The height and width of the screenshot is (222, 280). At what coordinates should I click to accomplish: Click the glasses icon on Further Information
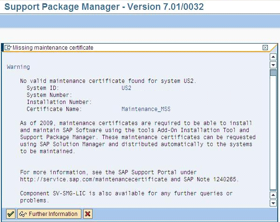23,214
